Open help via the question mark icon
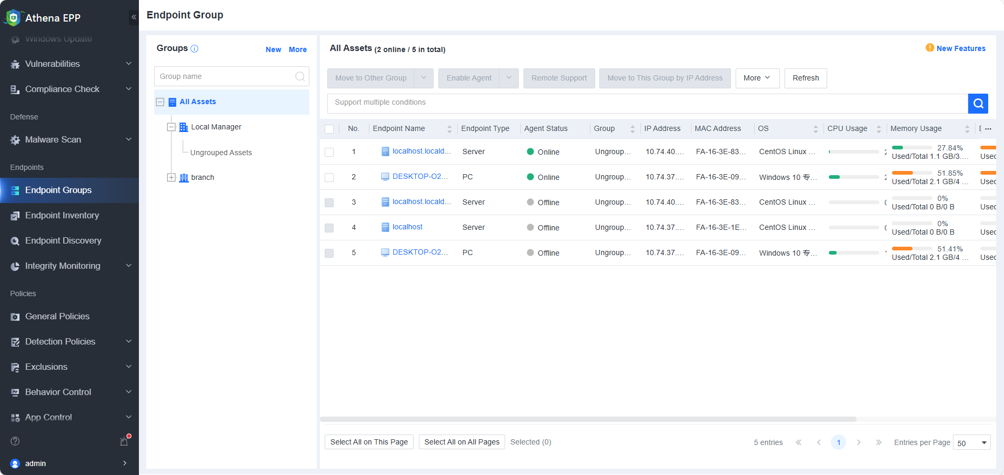 15,441
